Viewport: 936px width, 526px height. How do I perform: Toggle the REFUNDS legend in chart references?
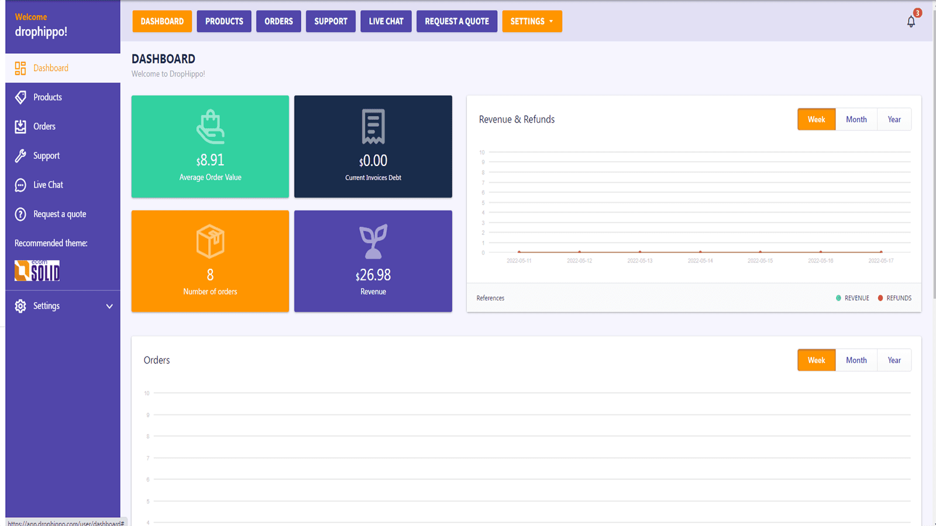coord(894,297)
